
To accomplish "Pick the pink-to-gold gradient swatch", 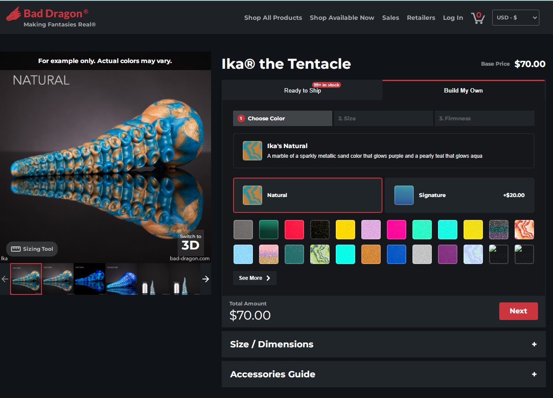I will tap(269, 254).
